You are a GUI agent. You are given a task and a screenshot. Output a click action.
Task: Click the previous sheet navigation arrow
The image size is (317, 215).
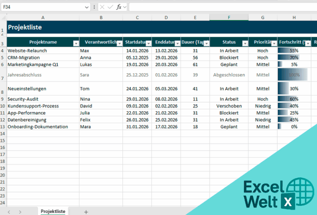tap(9, 212)
